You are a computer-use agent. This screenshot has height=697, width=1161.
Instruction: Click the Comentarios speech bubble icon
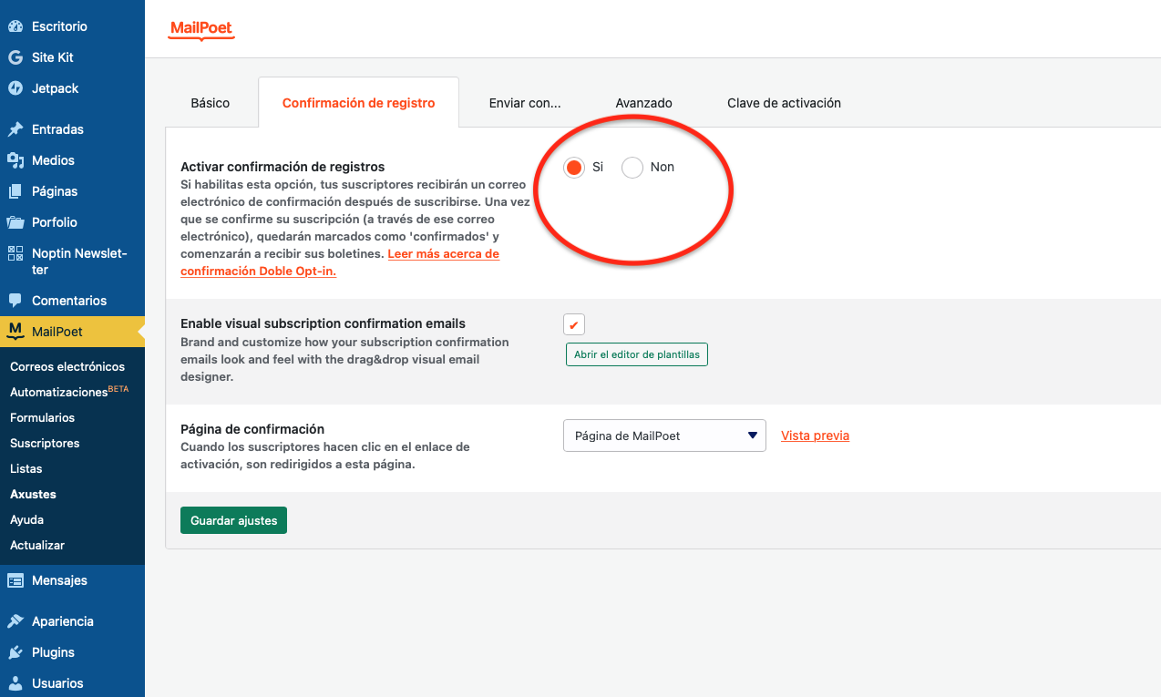[x=15, y=301]
